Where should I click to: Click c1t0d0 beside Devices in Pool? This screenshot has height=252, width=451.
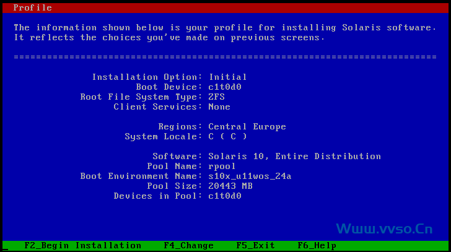pos(225,196)
